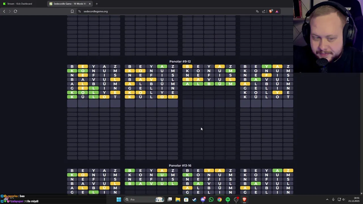363x204 pixels.
Task: Open network status from the system tray
Action: click(x=339, y=199)
